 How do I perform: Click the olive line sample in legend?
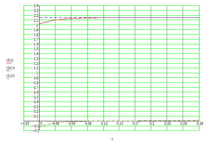[x=8, y=79]
